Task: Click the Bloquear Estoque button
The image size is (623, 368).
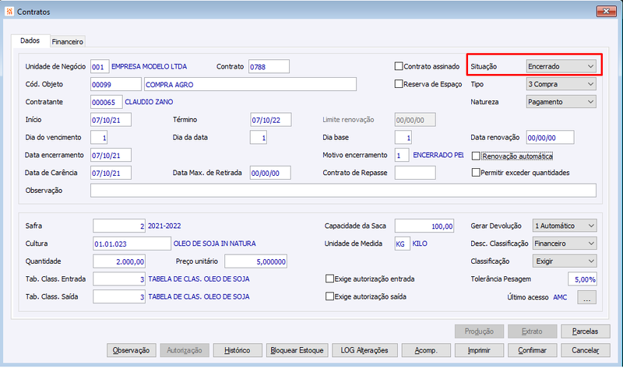Action: [297, 351]
